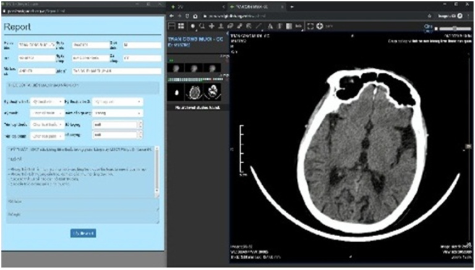Click patient name TRAN CONG MUOI - CC

195,40
